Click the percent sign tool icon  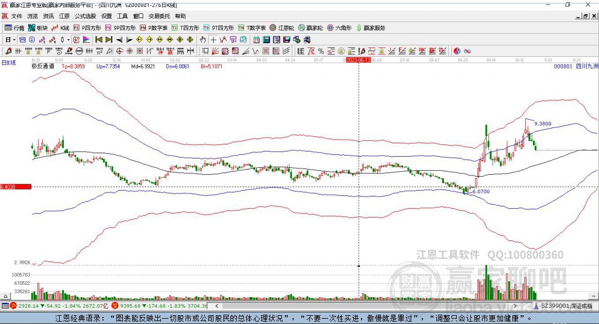[x=321, y=51]
